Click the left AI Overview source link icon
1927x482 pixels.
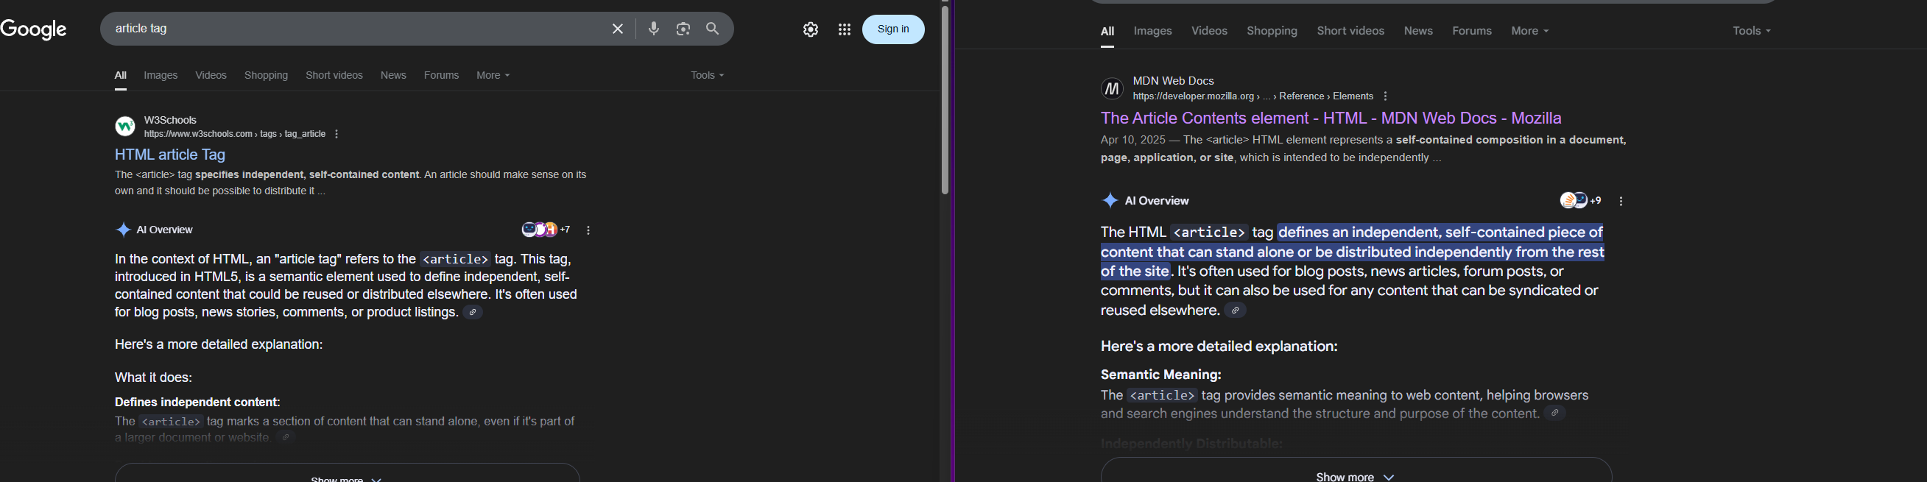click(x=473, y=312)
